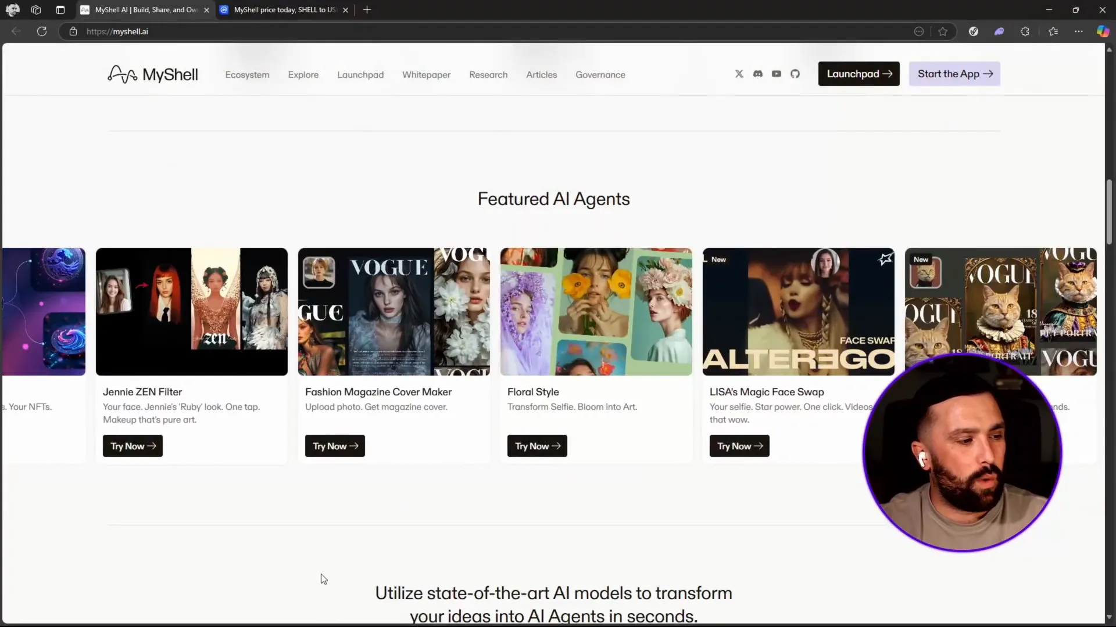The width and height of the screenshot is (1116, 627).
Task: Open the Ecosystem menu
Action: (247, 75)
